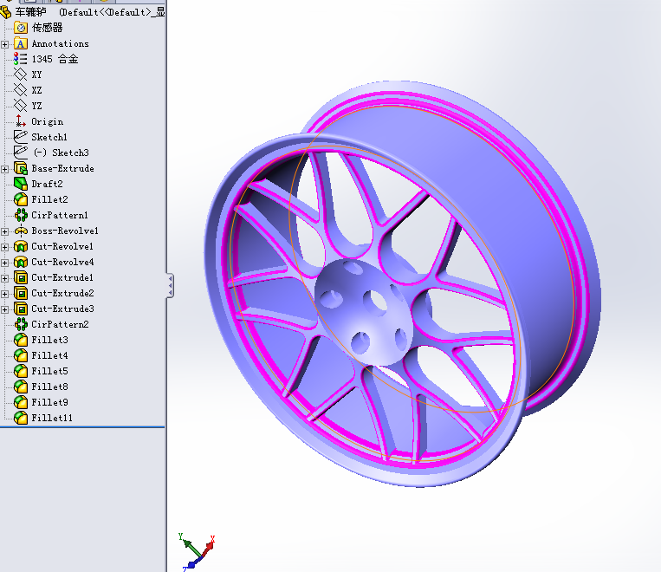Click the Fillet11 feature icon
Image resolution: width=661 pixels, height=572 pixels.
tap(21, 418)
